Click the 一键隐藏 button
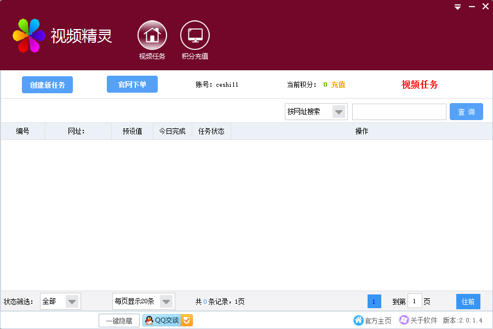493x329 pixels. click(x=119, y=321)
